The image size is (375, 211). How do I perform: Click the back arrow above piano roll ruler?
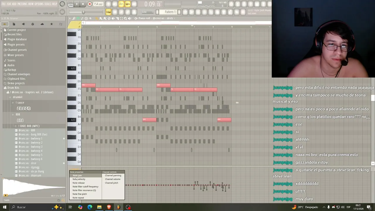pyautogui.click(x=83, y=23)
